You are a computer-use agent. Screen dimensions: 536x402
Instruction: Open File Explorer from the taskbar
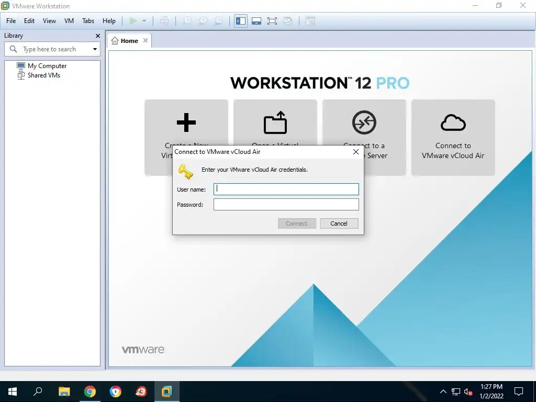click(x=64, y=392)
